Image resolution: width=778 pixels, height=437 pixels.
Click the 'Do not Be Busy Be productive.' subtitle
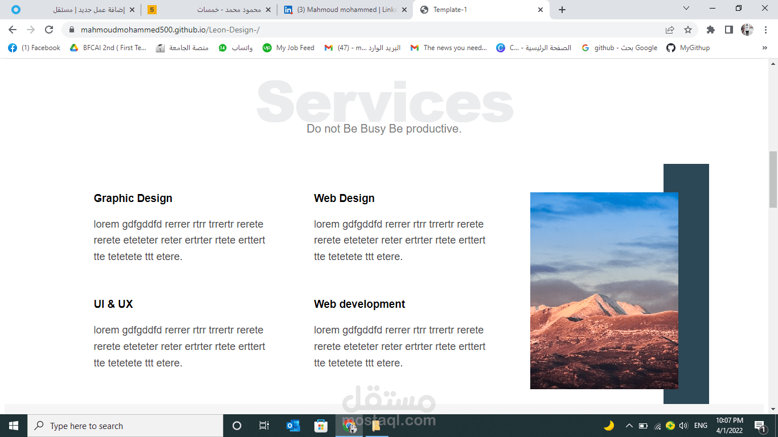(384, 129)
